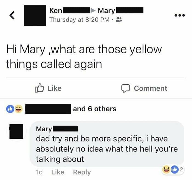Viewport: 192px width, 180px height.
Task: Open Ken's profile picture on the post
Action: [x=35, y=16]
